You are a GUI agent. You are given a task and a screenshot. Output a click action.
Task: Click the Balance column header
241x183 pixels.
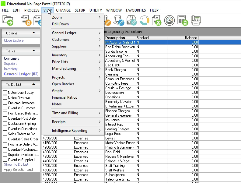point(183,38)
